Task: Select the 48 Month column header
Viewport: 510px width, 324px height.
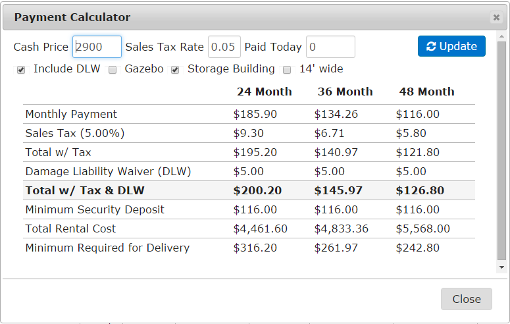Action: (x=426, y=92)
